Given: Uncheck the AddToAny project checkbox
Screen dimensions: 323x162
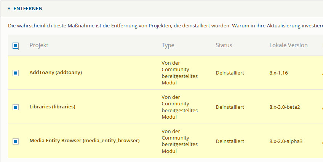Looking at the screenshot, I should 16,73.
